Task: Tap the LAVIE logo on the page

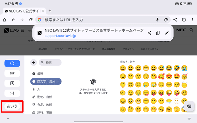Action: pyautogui.click(x=14, y=31)
